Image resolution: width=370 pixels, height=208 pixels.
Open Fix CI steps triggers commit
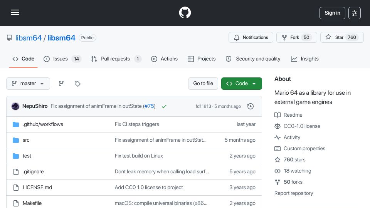tap(137, 124)
